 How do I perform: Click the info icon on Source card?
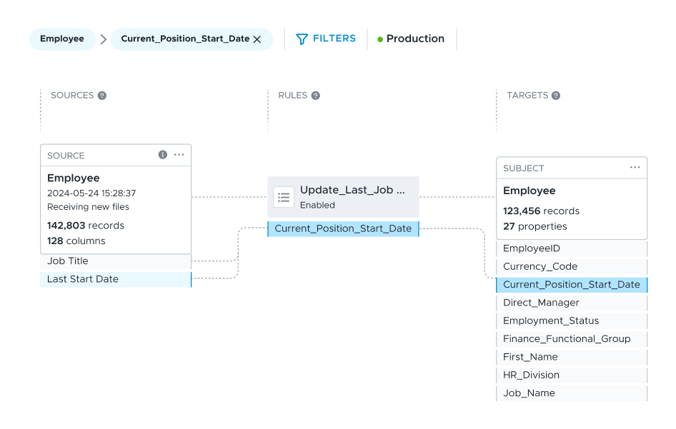[162, 155]
